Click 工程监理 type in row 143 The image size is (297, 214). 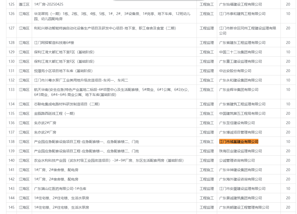(207, 189)
